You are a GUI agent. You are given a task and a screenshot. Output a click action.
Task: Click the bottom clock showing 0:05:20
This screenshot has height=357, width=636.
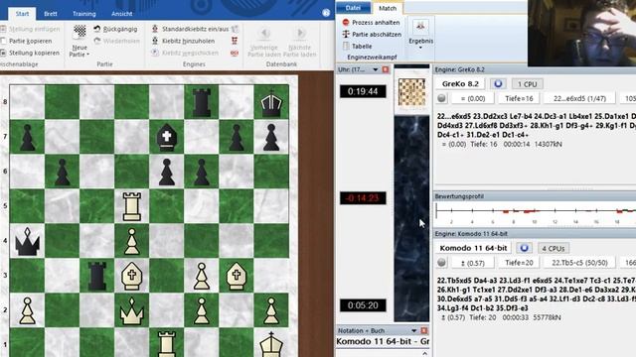tap(363, 305)
